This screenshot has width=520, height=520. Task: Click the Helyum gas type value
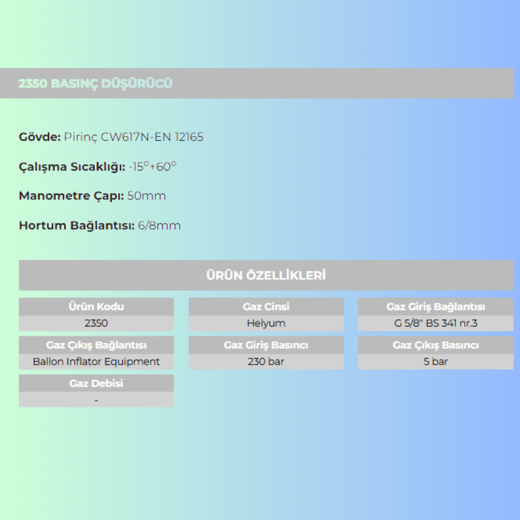pyautogui.click(x=266, y=323)
